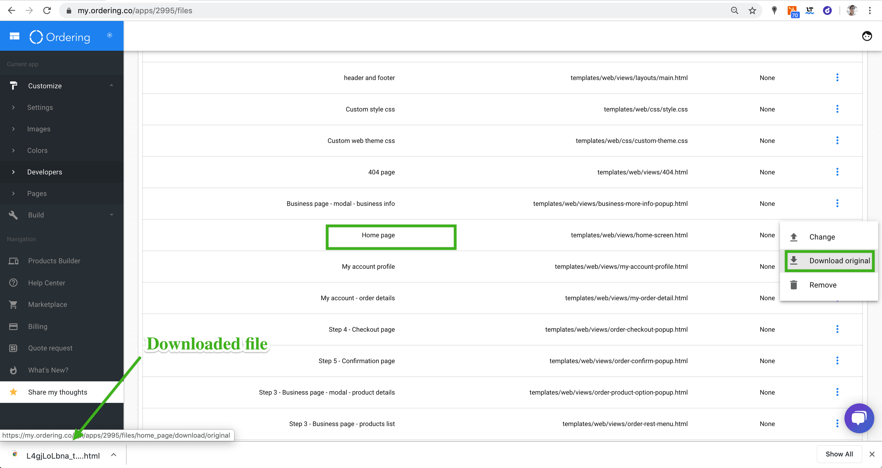Screen dimensions: 882x468
Task: Open download item options caret
Action: (114, 455)
